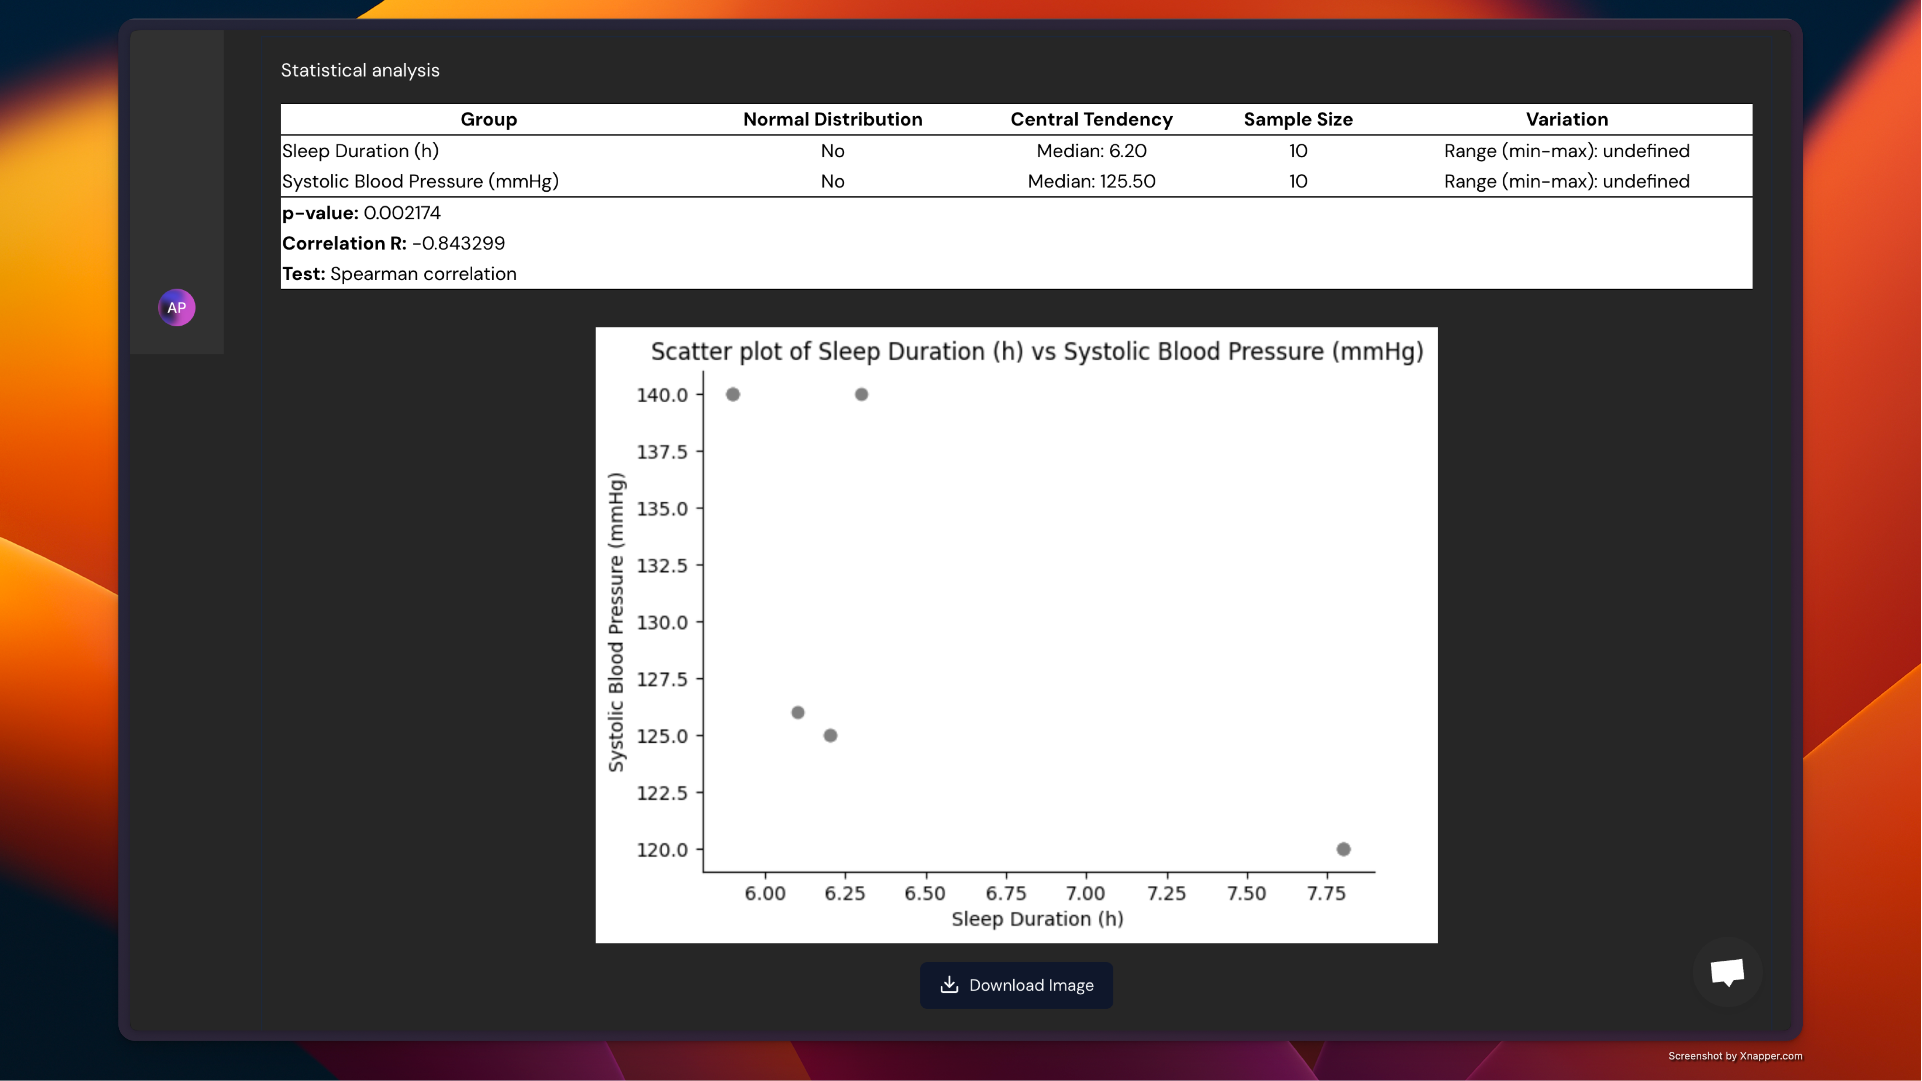Click the Sleep Duration (h) x-axis label
Viewport: 1922px width, 1081px height.
pyautogui.click(x=1037, y=919)
